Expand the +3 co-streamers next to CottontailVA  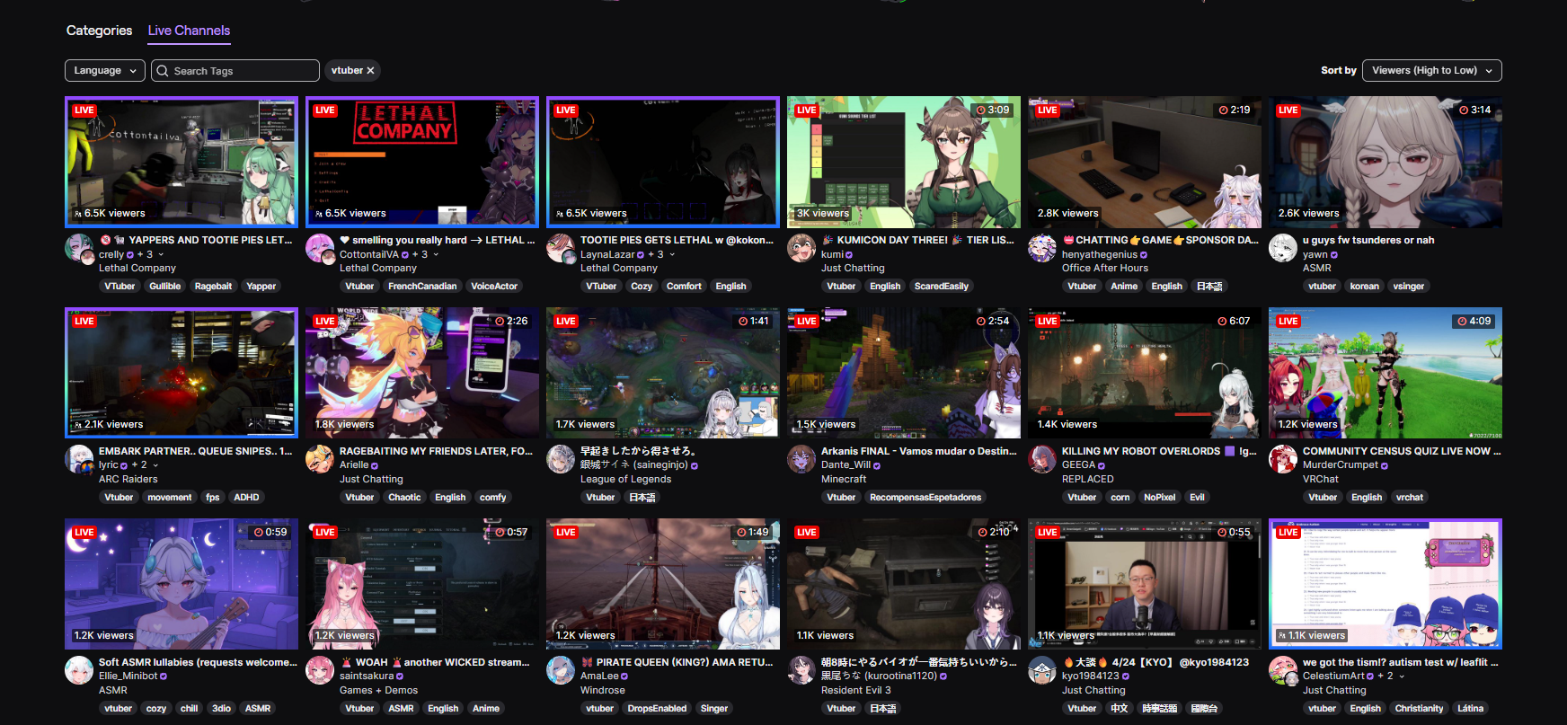(x=425, y=254)
